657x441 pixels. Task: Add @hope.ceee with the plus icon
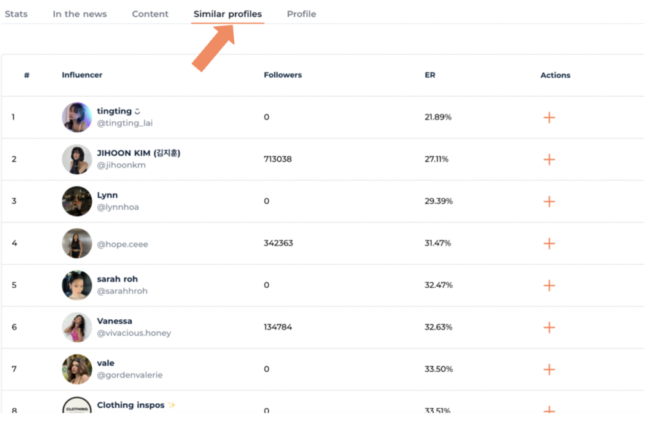click(x=549, y=244)
